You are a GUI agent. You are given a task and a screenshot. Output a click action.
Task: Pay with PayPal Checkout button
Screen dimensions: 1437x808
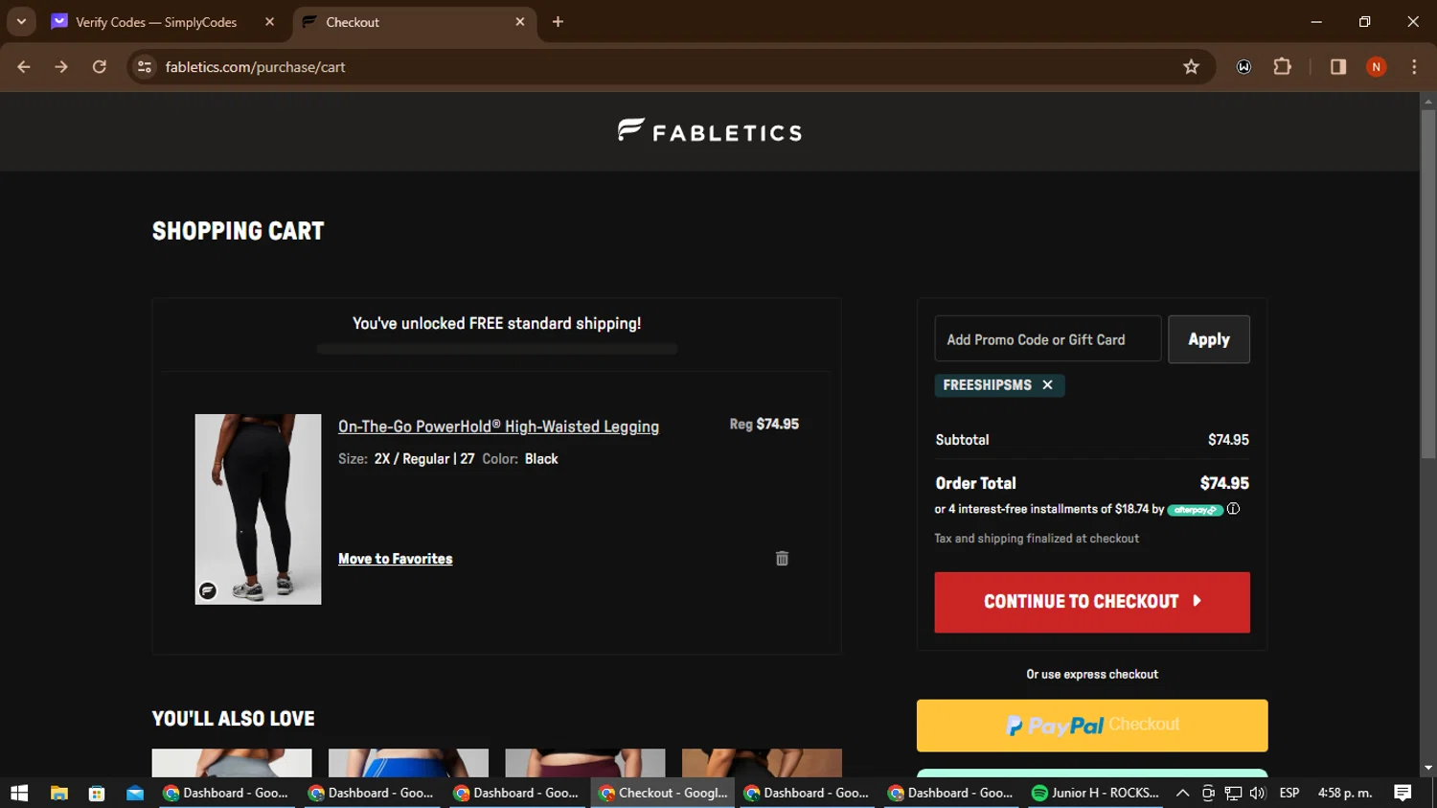pos(1092,726)
